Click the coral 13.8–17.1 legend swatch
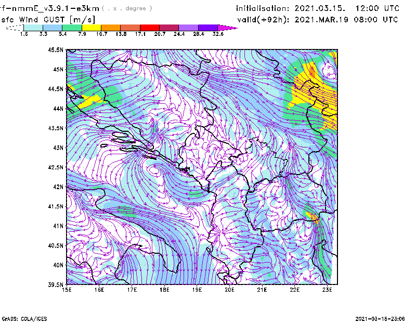Image resolution: width=416 pixels, height=322 pixels. click(131, 28)
